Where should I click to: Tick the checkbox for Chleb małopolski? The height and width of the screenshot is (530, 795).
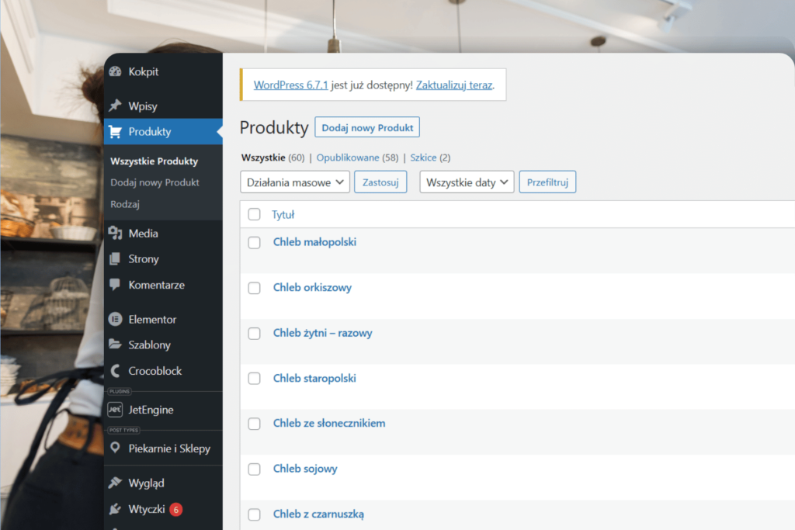254,243
